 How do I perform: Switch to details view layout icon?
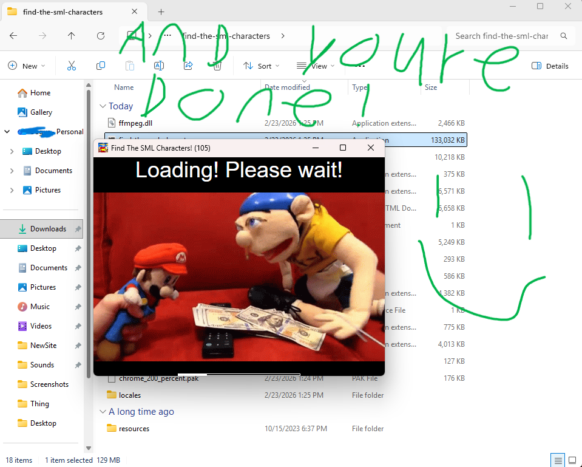pyautogui.click(x=558, y=461)
